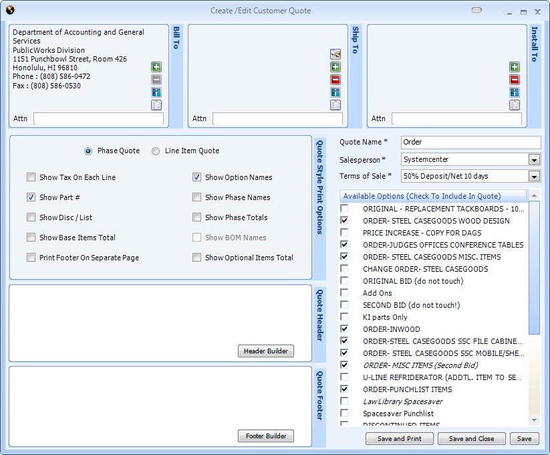Screen dimensions: 550x455
Task: Click the Save and Close button
Action: [471, 439]
